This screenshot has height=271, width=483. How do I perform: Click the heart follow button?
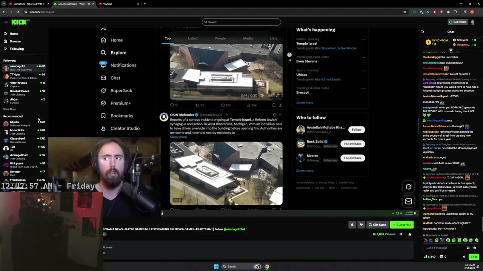[361, 225]
